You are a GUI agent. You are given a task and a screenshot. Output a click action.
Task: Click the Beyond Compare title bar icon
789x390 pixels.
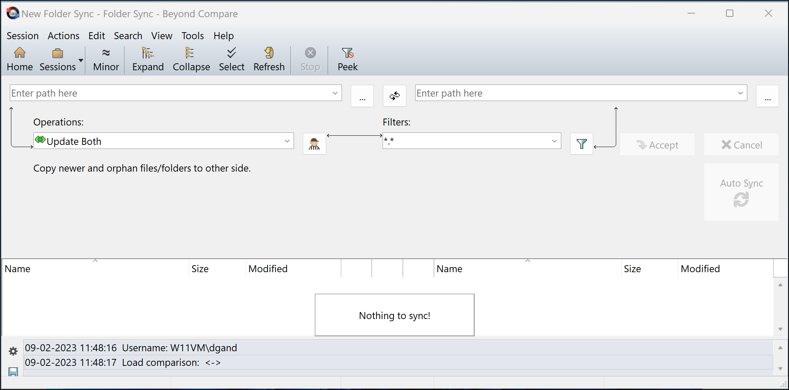[13, 14]
